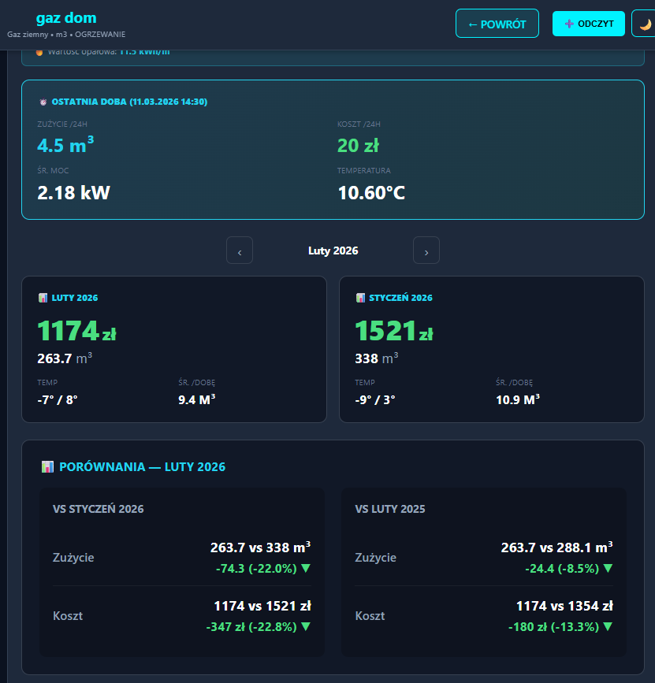Click the chart icon in the PORÓWNANIA heading
Viewport: 655px width, 683px height.
click(x=47, y=467)
